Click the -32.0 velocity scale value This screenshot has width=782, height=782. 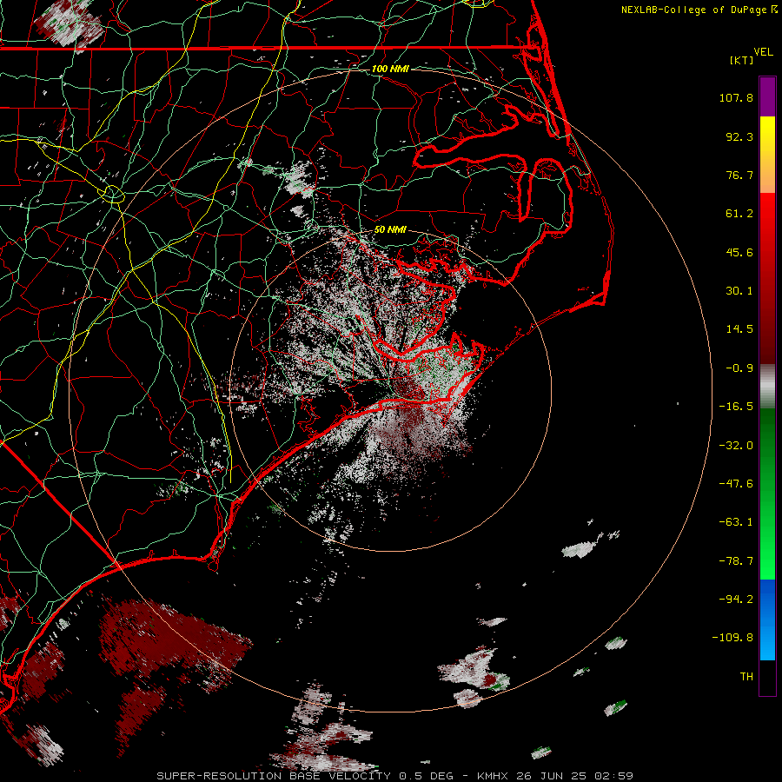tap(736, 446)
